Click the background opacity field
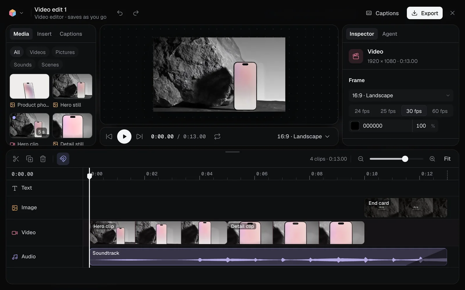Image resolution: width=465 pixels, height=290 pixels. pyautogui.click(x=425, y=126)
